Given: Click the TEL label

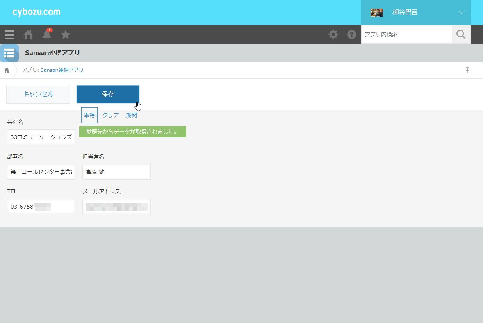Looking at the screenshot, I should pos(12,191).
